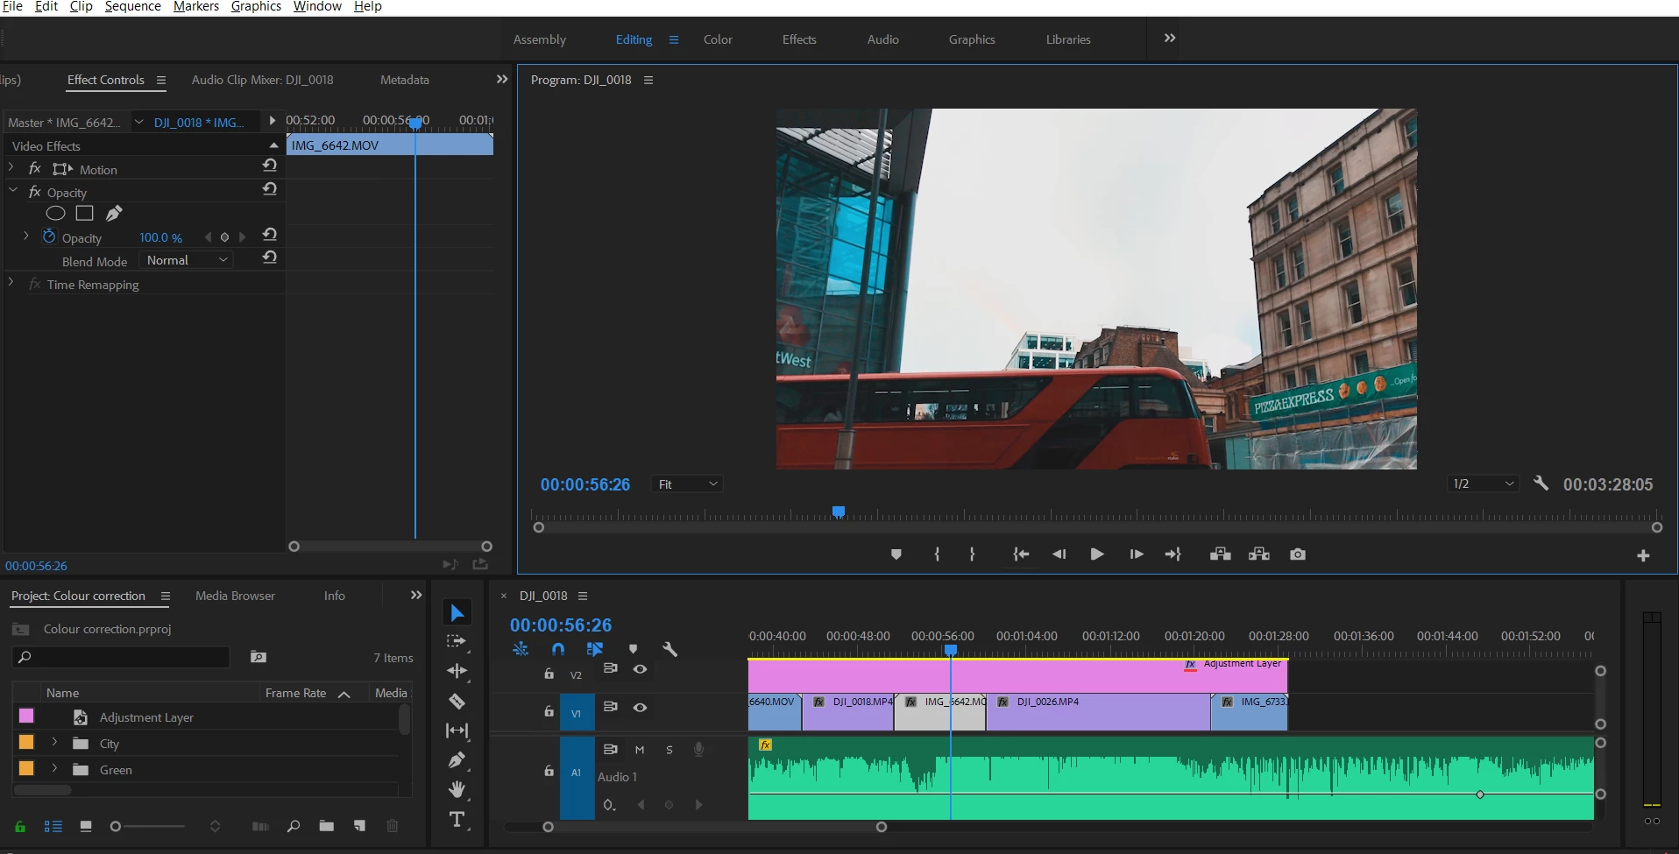Viewport: 1679px width, 854px height.
Task: Toggle the Opacity animation stopwatch
Action: point(49,237)
